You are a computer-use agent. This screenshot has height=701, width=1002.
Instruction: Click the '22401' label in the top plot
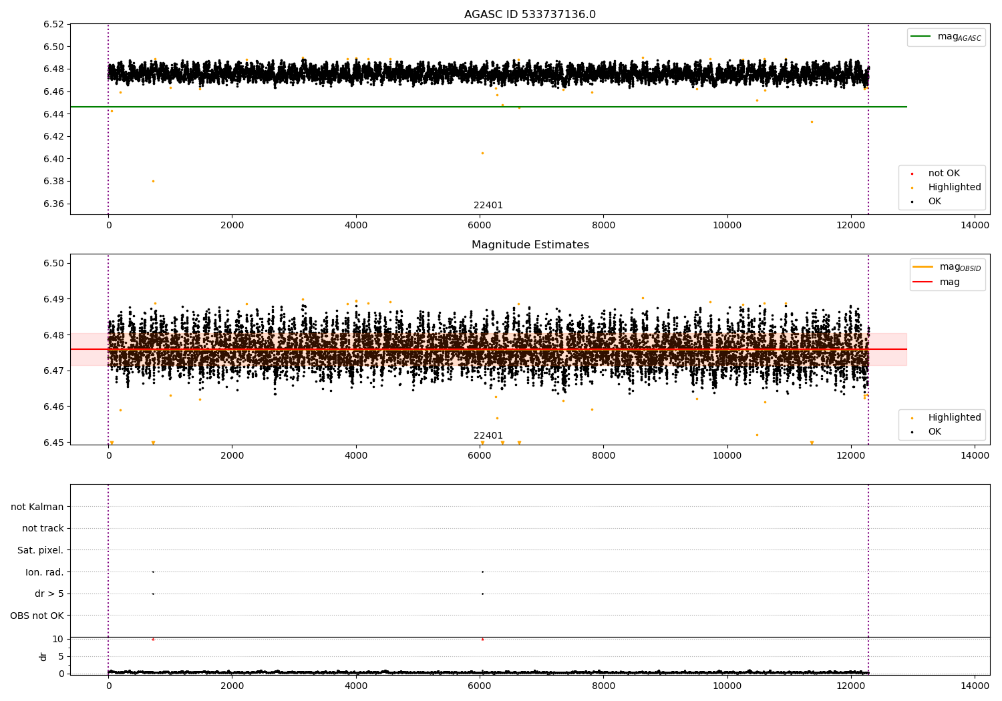tap(488, 206)
